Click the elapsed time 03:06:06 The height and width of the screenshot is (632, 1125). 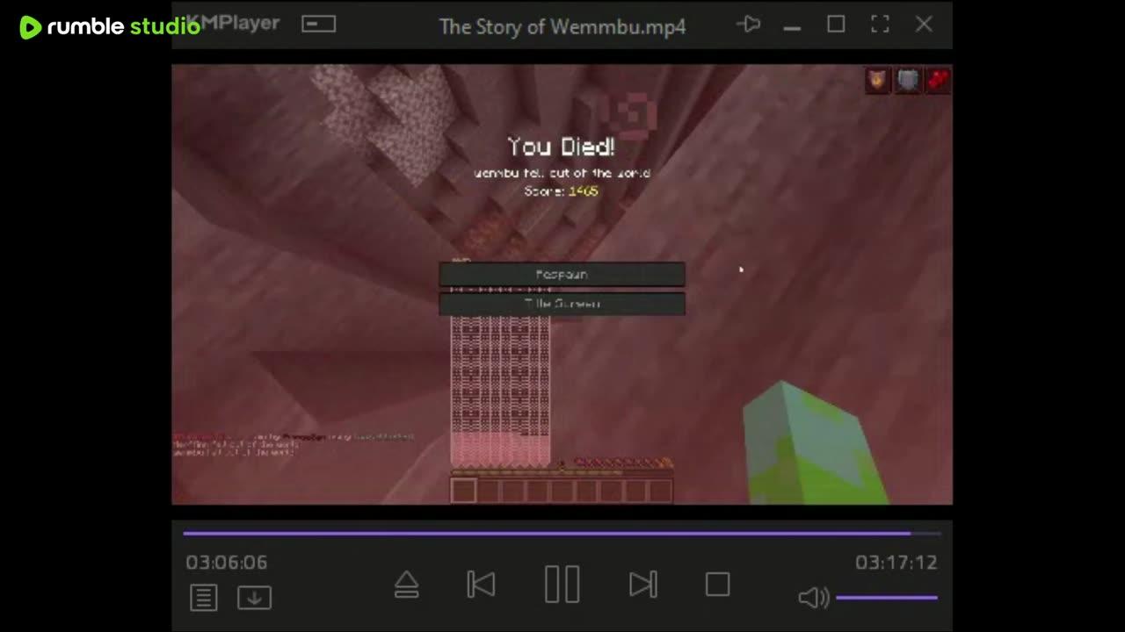click(226, 563)
